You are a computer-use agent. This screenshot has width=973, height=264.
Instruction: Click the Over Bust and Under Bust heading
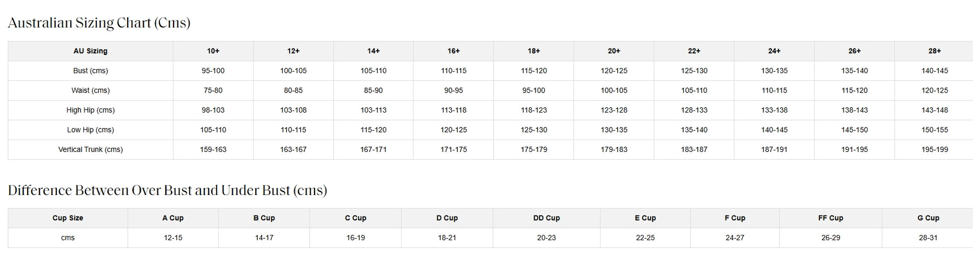pos(167,191)
